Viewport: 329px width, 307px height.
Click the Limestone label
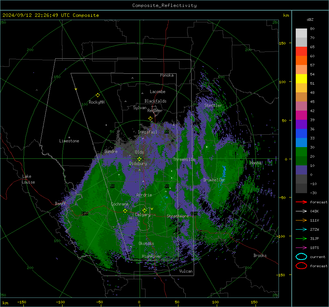(x=69, y=141)
